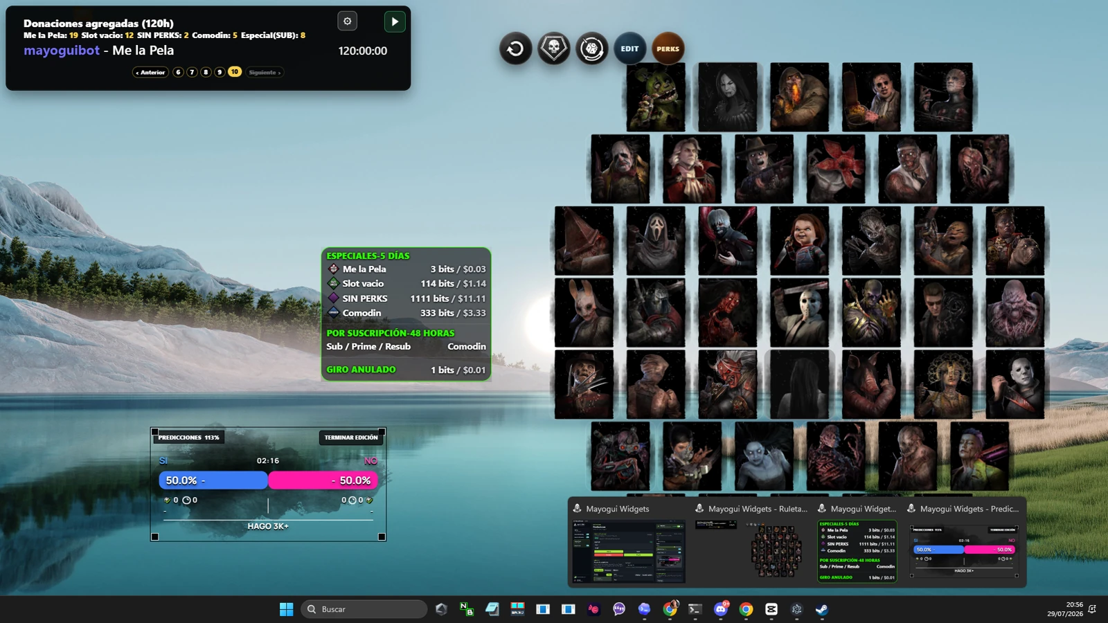1108x623 pixels.
Task: Open the purple chat bubble taskbar app
Action: tap(619, 609)
